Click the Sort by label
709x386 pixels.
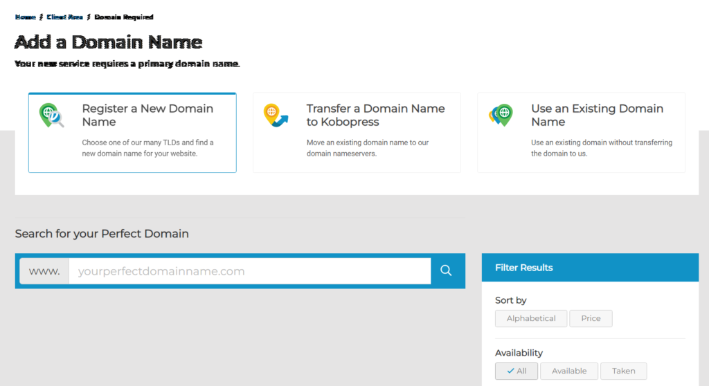click(x=510, y=300)
